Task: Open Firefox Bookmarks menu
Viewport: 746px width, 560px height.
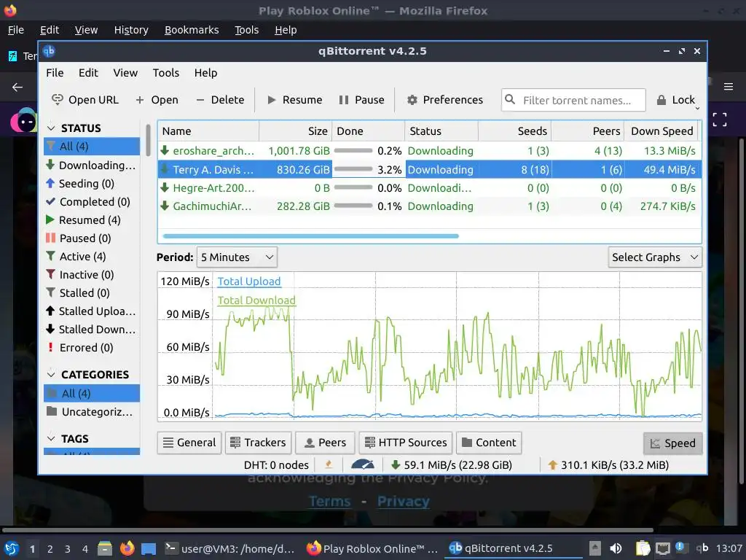Action: [x=192, y=30]
